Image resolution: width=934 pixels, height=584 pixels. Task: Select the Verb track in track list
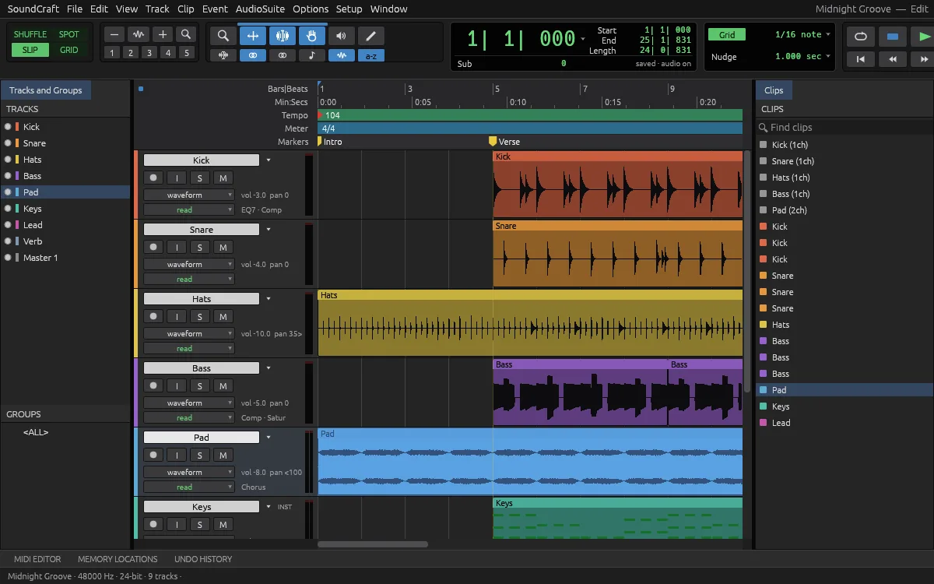(x=65, y=241)
